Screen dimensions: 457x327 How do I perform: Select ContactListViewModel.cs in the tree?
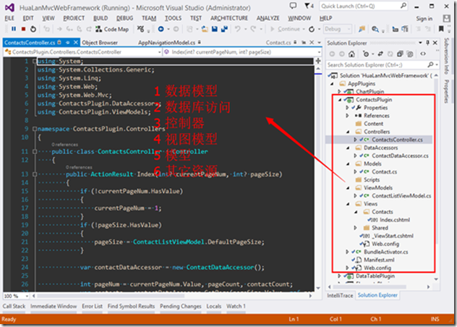401,196
